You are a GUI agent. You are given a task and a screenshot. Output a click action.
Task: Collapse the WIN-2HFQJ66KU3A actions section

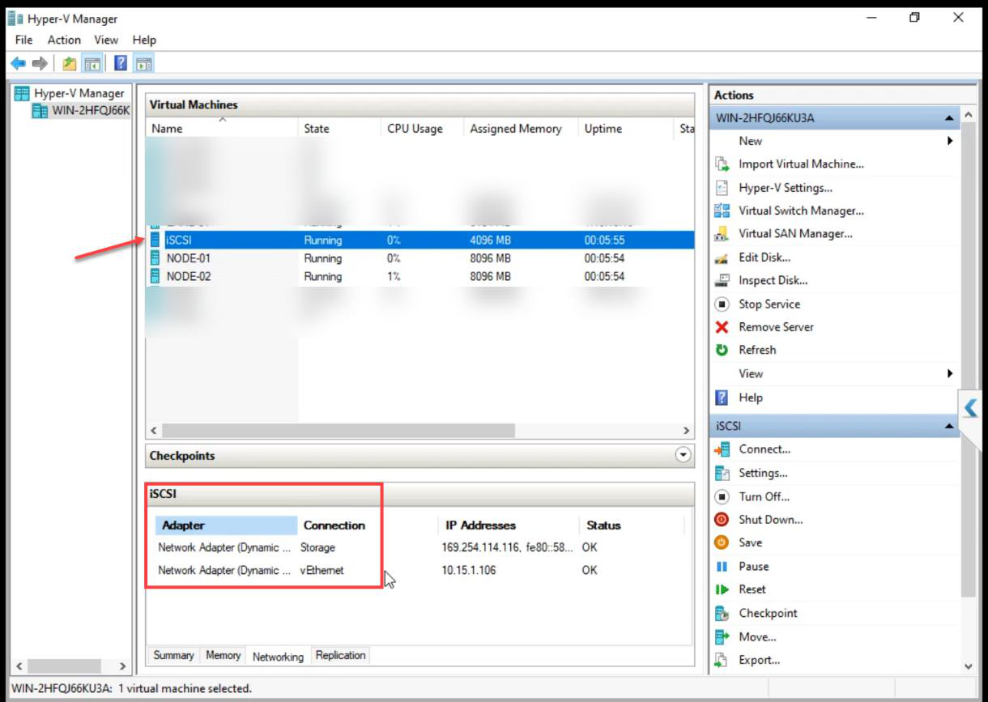point(948,118)
